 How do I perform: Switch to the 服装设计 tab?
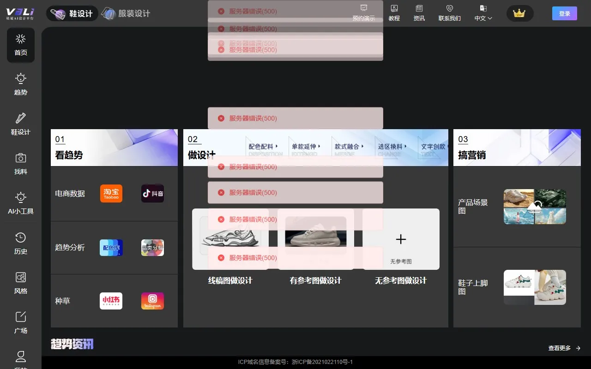[x=125, y=13]
